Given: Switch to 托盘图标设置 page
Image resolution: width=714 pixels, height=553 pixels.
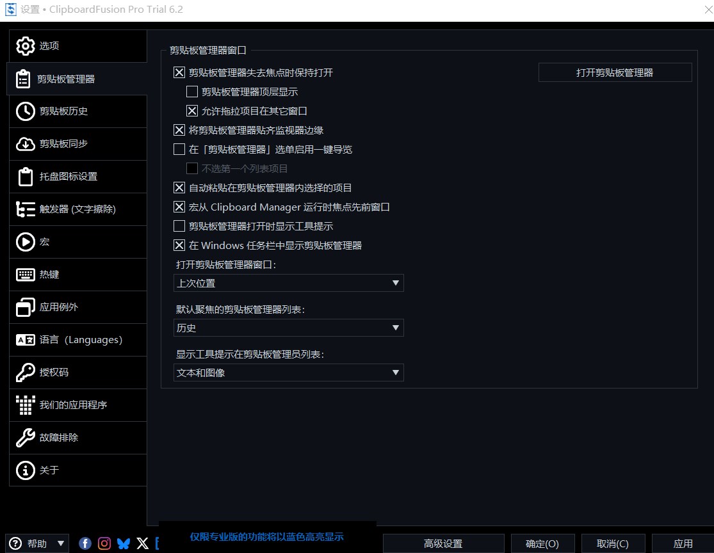Looking at the screenshot, I should point(78,177).
